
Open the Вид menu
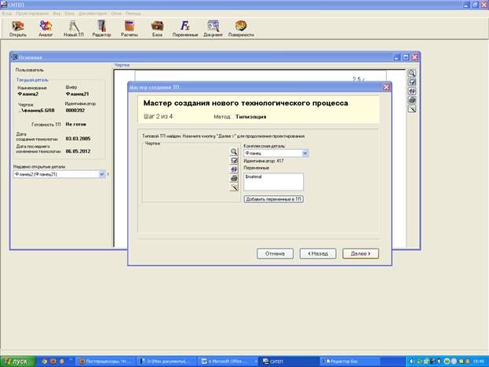tap(57, 13)
